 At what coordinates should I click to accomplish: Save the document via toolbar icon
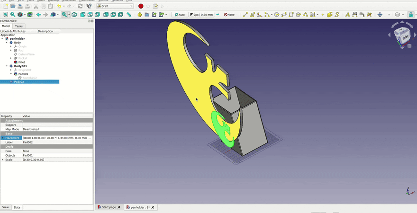pyautogui.click(x=20, y=6)
